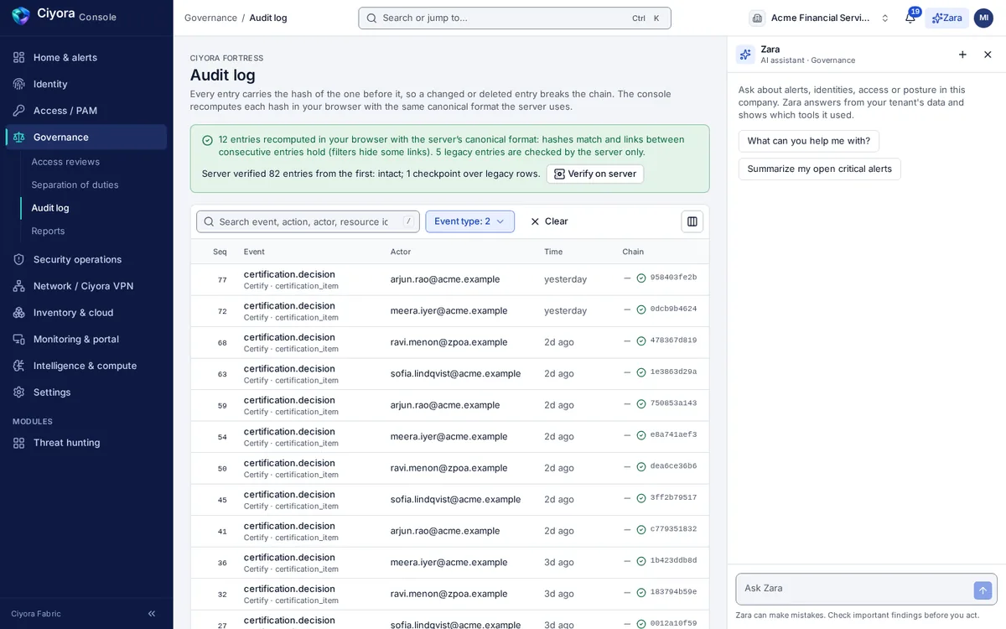Viewport: 1006px width, 629px height.
Task: Sort by the Time column header
Action: click(553, 252)
